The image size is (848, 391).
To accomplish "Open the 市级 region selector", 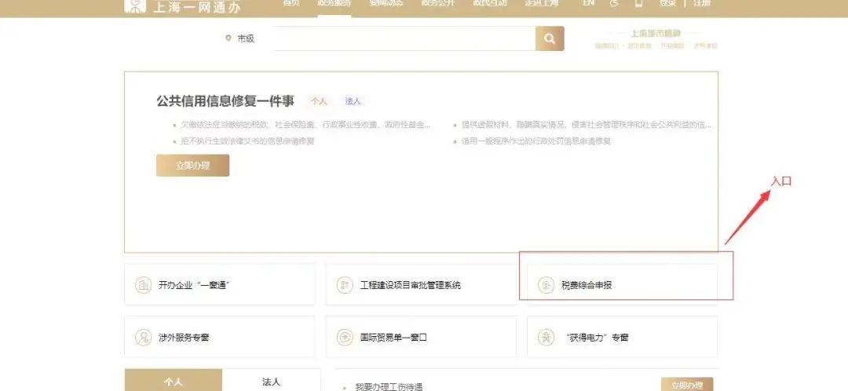I will click(x=240, y=38).
